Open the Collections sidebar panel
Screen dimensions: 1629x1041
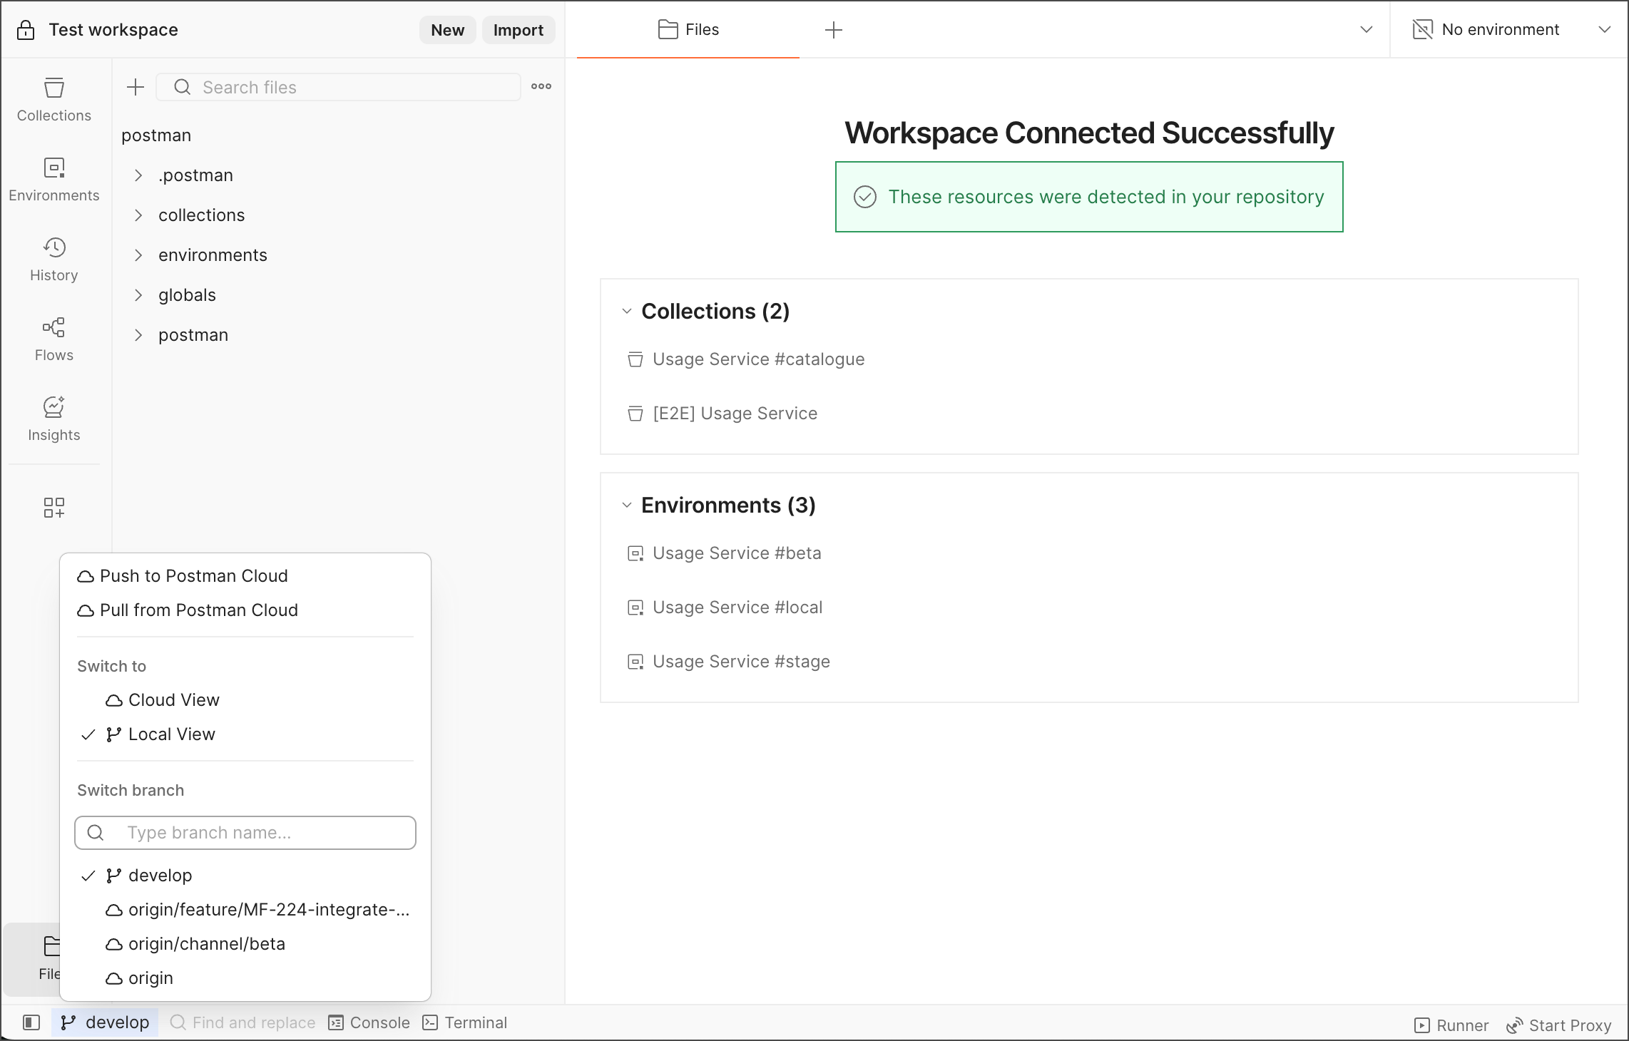[54, 99]
